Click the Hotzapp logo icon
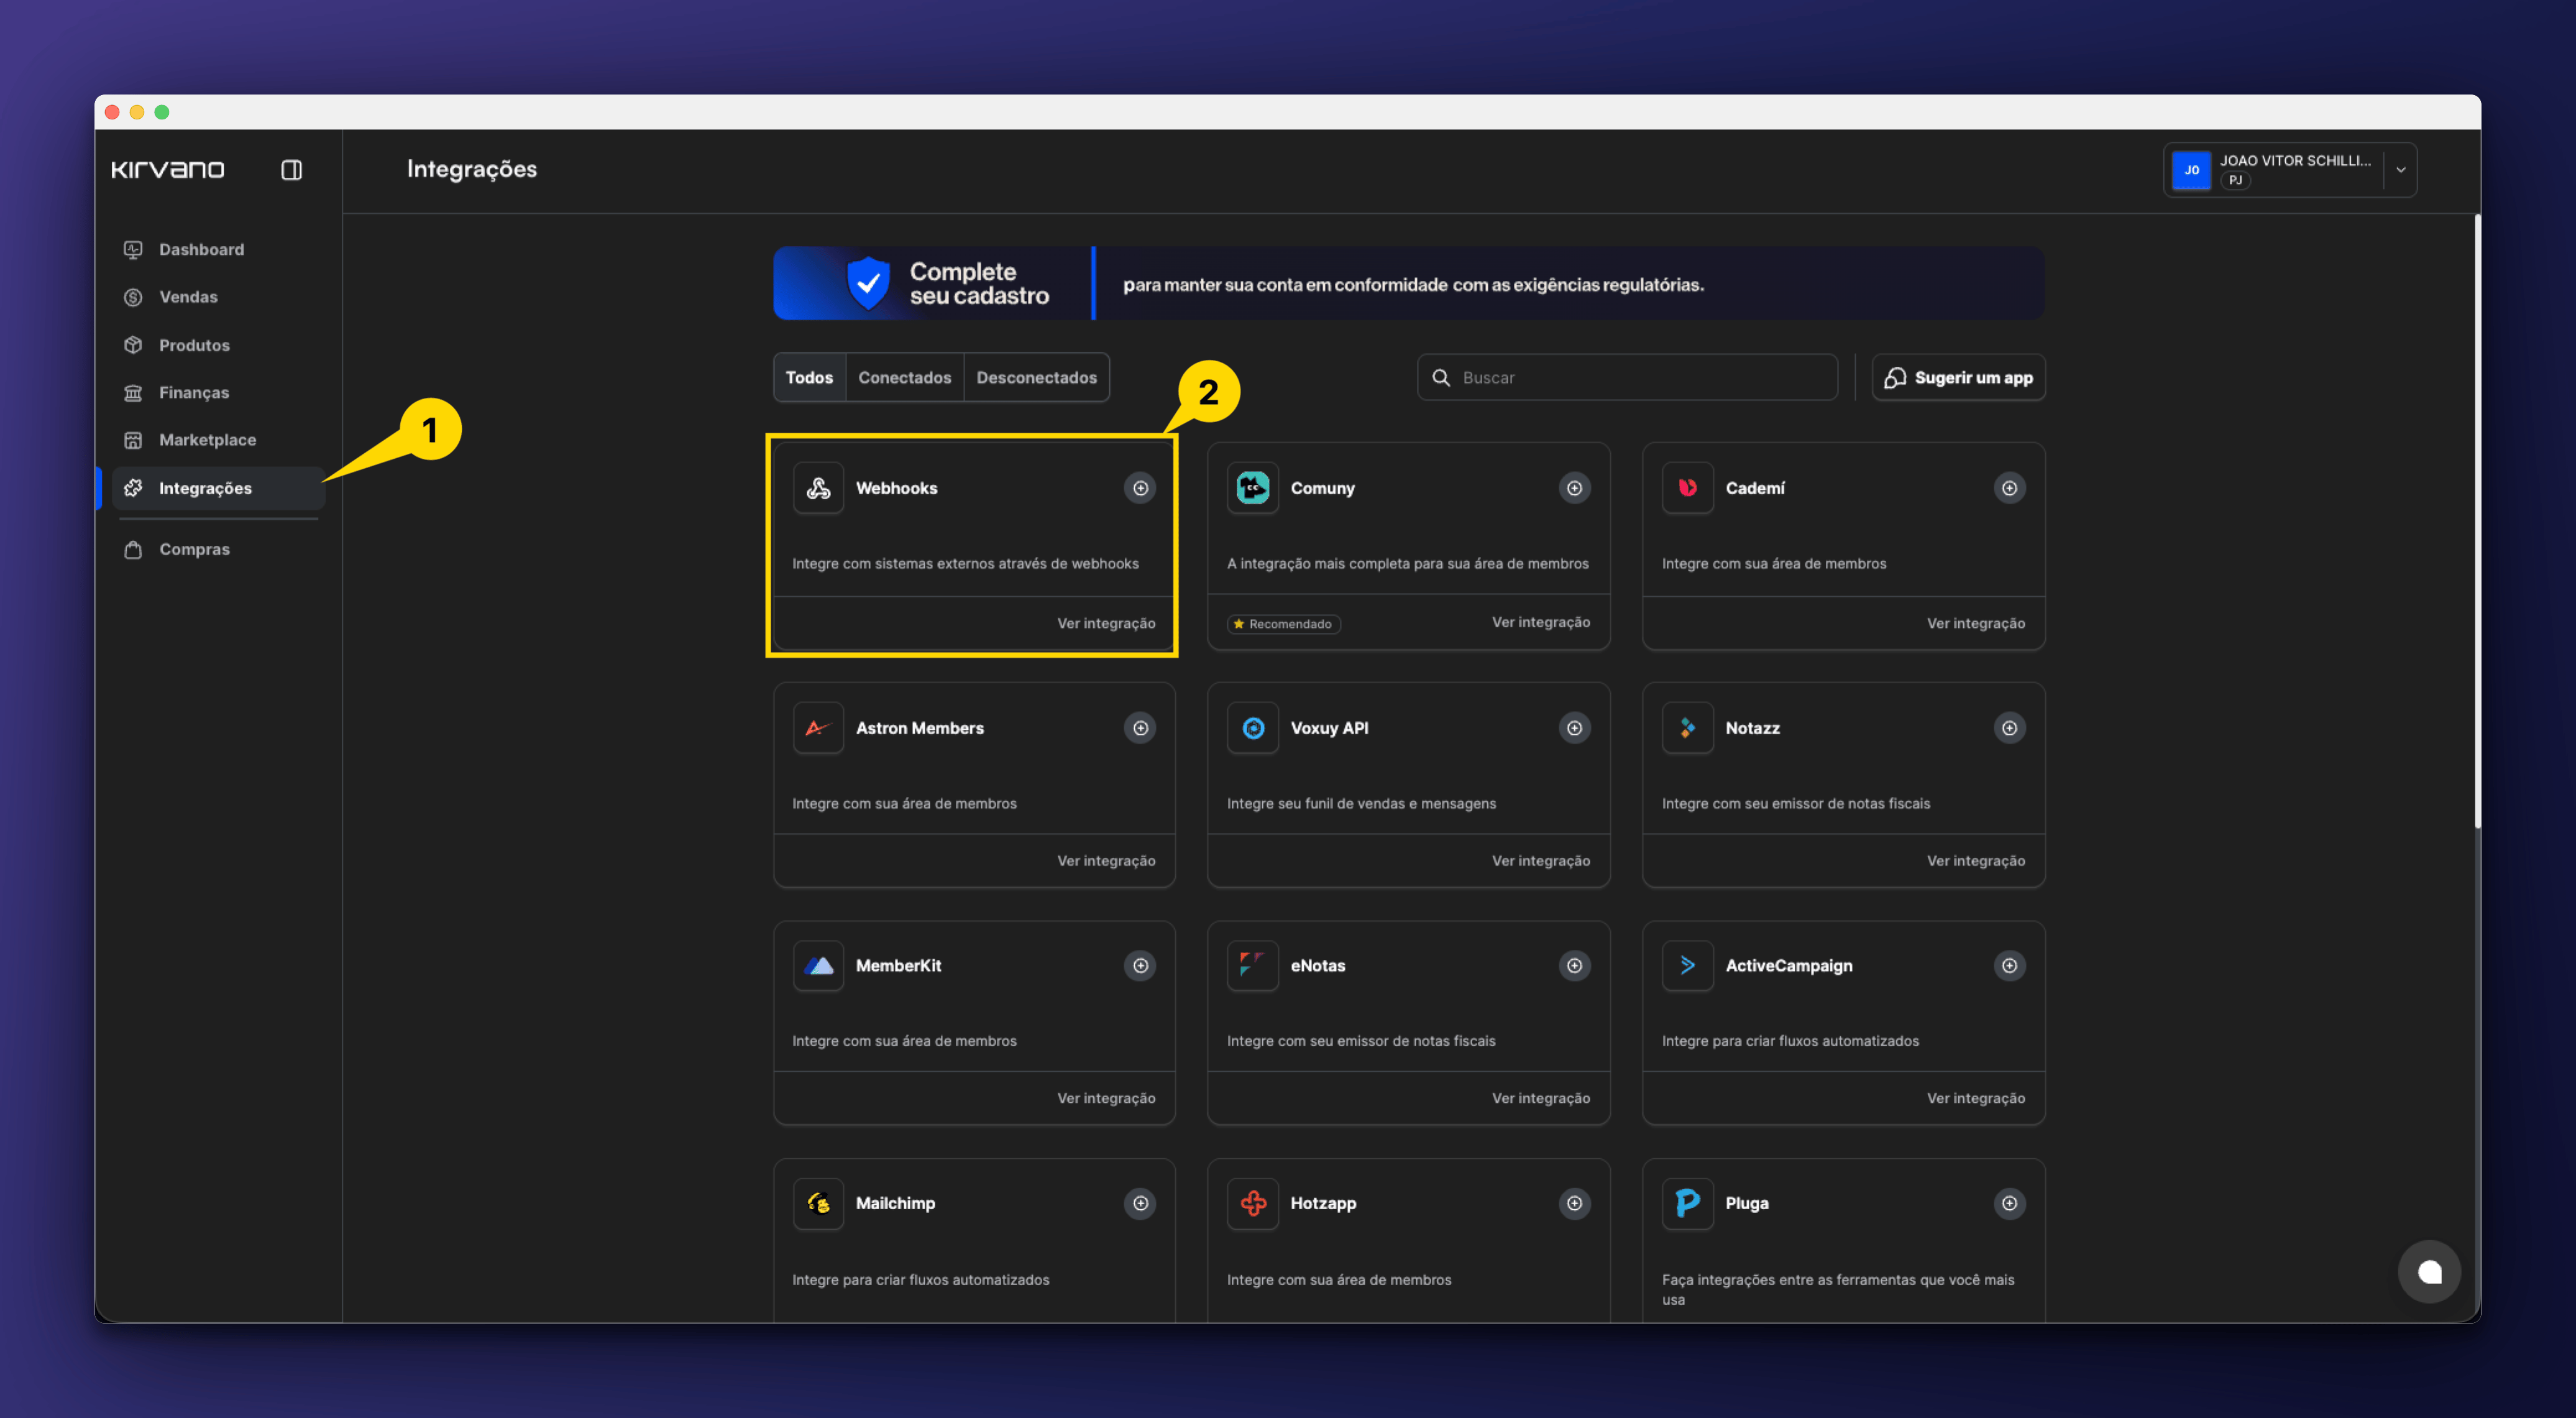The height and width of the screenshot is (1418, 2576). [1253, 1204]
